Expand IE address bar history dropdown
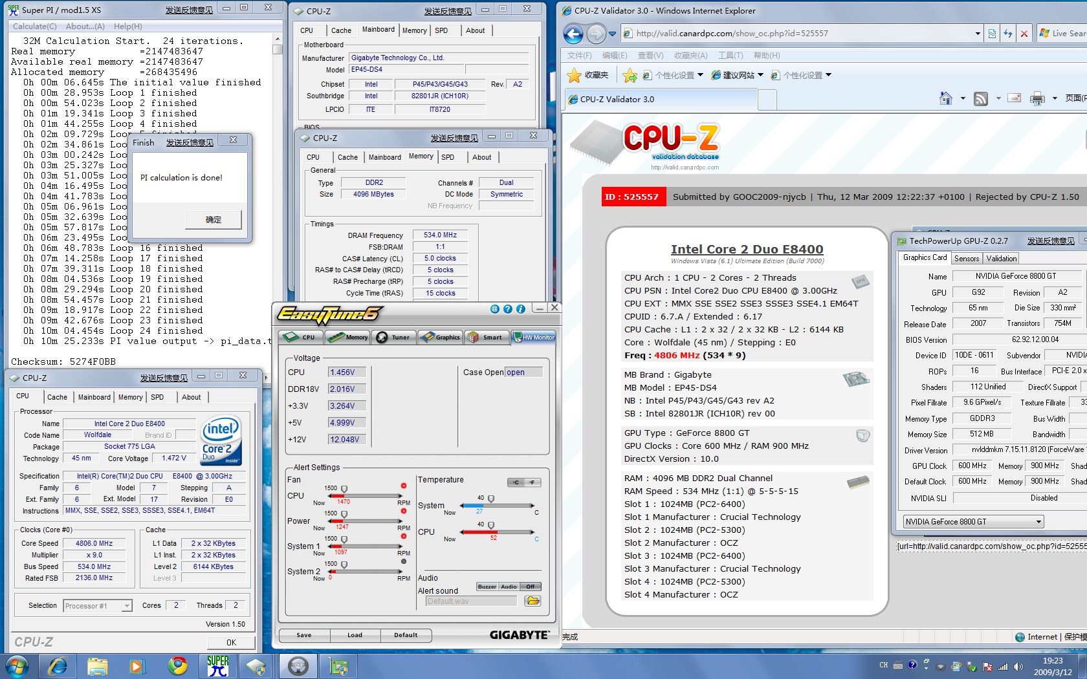 pos(977,34)
